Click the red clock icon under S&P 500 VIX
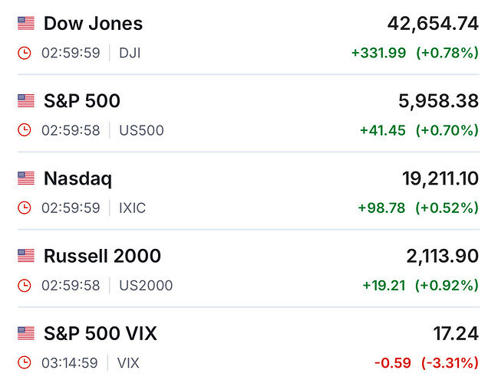Screen dimensions: 498x383 click(x=25, y=362)
